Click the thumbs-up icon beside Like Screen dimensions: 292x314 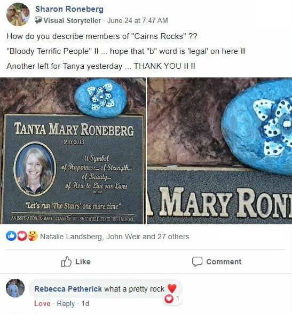(x=66, y=262)
